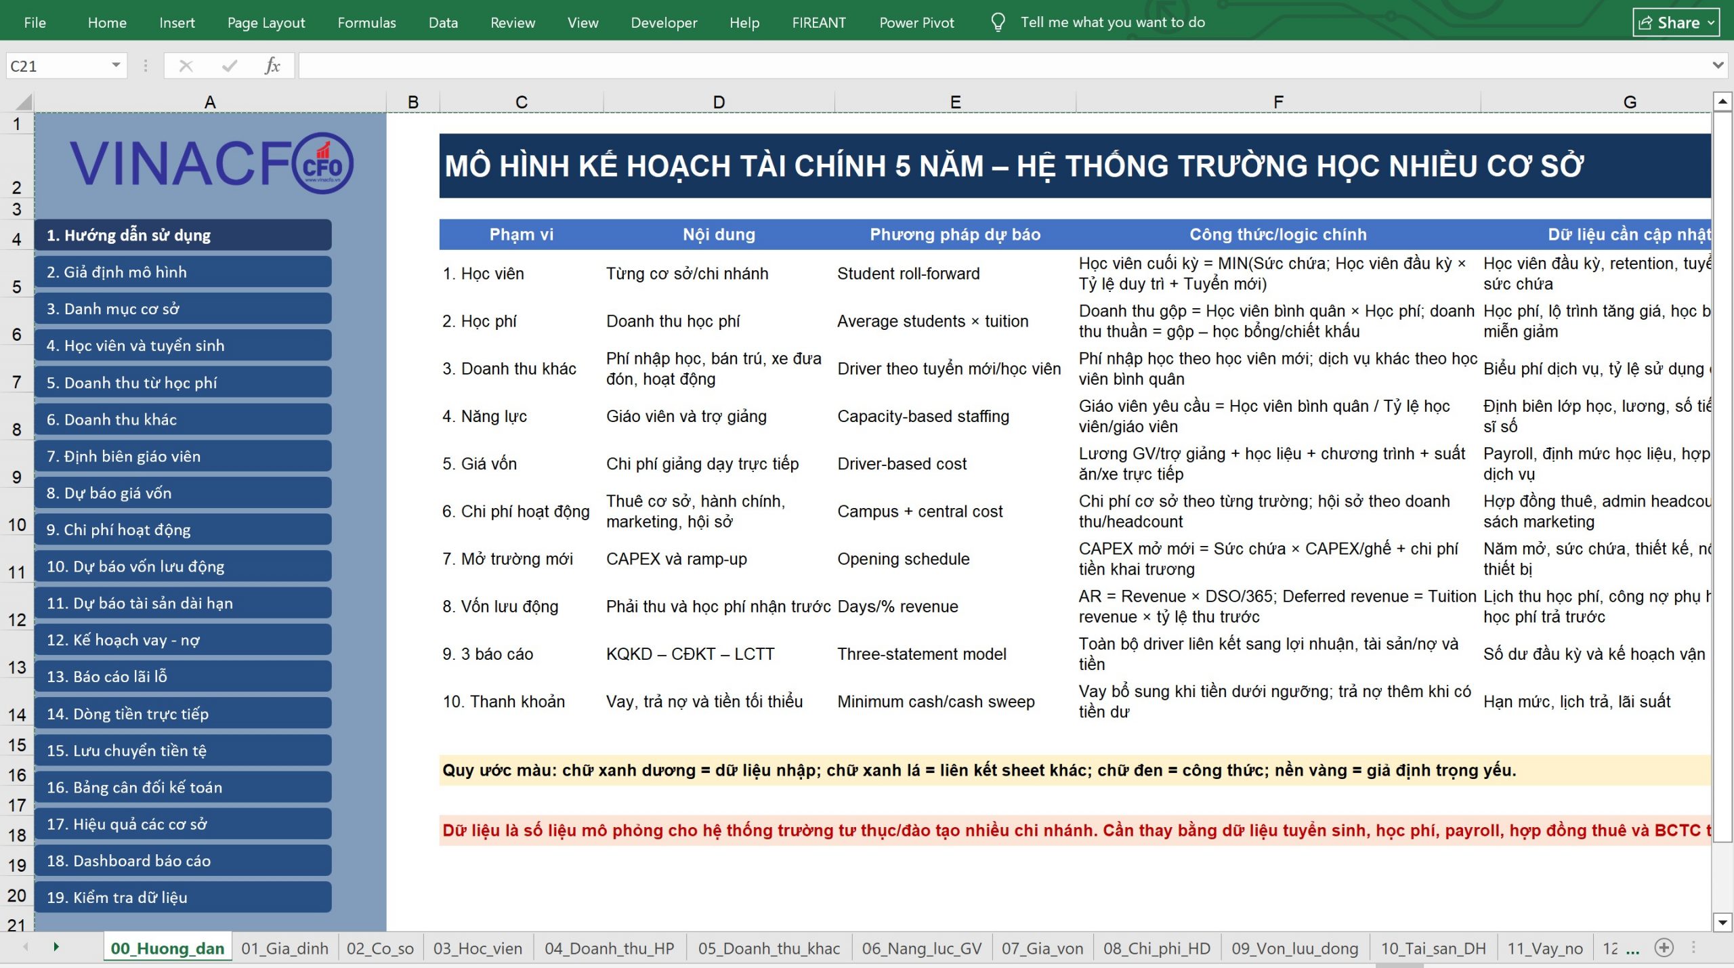Click the vertical scrollbar down arrow
The height and width of the screenshot is (968, 1734).
tap(1722, 922)
